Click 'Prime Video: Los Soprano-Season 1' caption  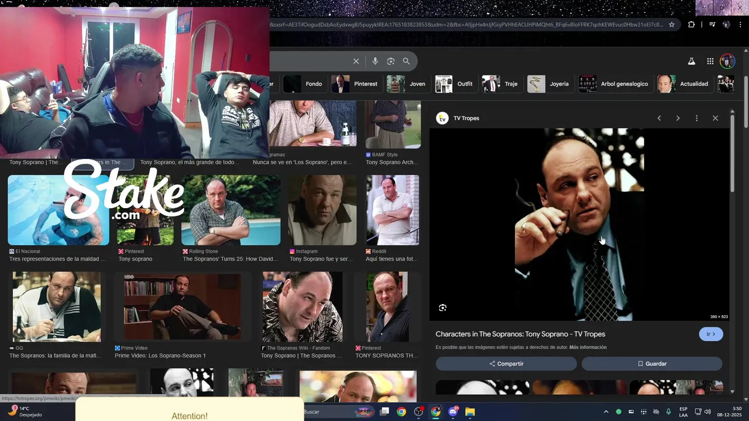click(x=160, y=356)
